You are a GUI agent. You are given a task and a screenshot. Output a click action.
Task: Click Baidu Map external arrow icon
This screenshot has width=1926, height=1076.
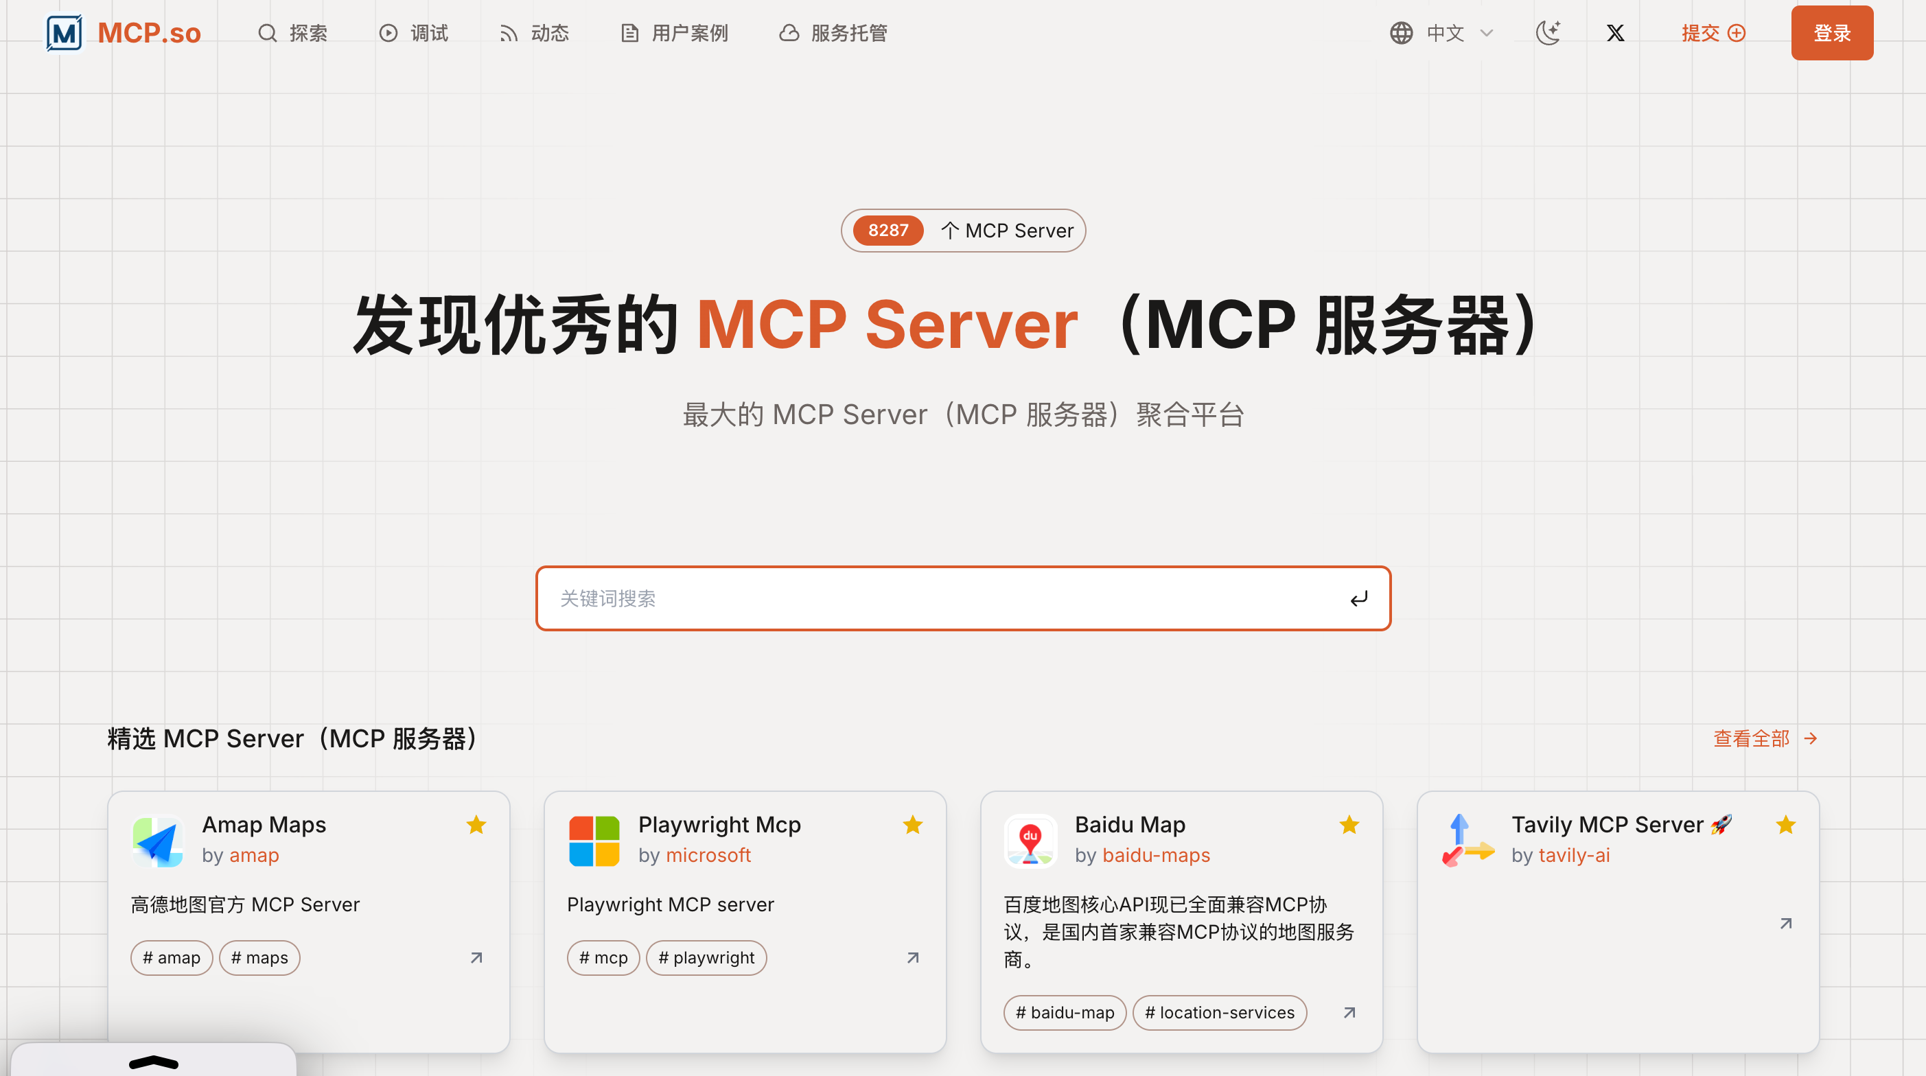click(1349, 1012)
